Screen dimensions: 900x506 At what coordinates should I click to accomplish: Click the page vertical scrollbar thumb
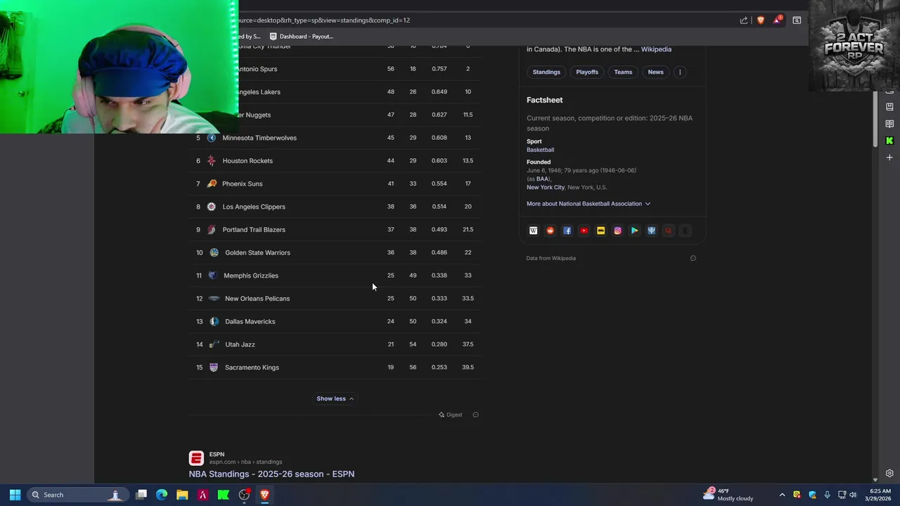[x=875, y=119]
